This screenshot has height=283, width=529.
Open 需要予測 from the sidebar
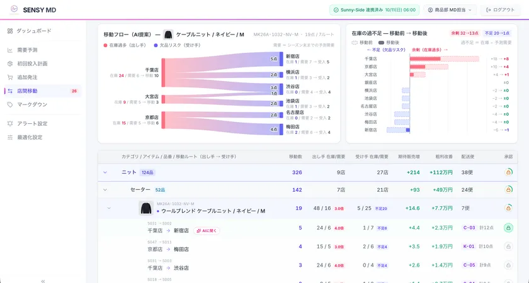click(x=43, y=50)
